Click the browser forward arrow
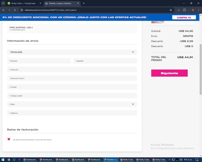The image size is (202, 162). point(9,10)
